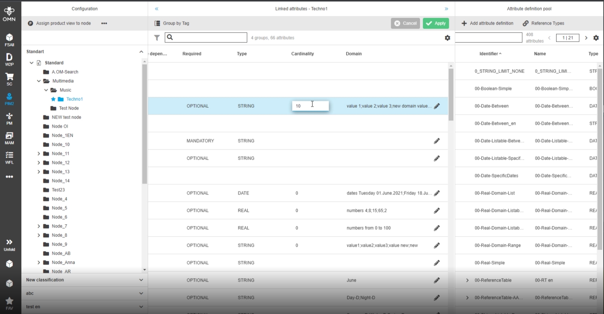Expand the New classification section
The width and height of the screenshot is (604, 314).
pyautogui.click(x=141, y=280)
